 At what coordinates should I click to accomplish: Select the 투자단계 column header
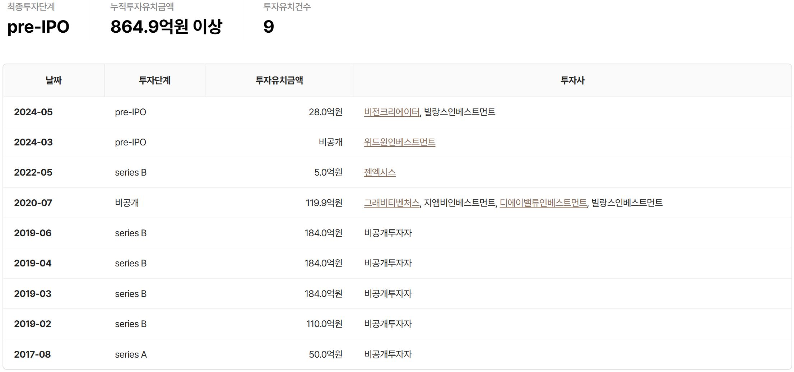(x=154, y=80)
